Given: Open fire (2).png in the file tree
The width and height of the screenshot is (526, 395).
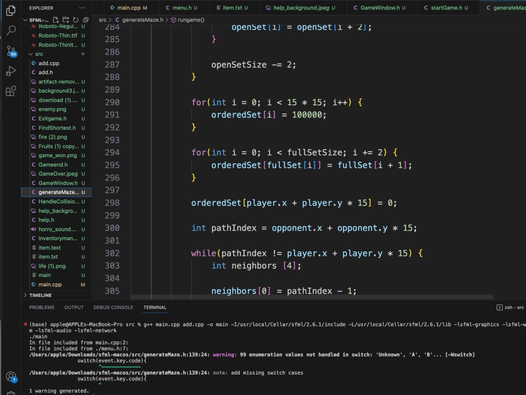Looking at the screenshot, I should (x=56, y=137).
